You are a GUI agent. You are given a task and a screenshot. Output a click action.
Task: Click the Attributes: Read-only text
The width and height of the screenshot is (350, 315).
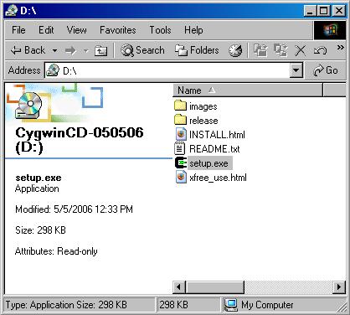coord(56,251)
